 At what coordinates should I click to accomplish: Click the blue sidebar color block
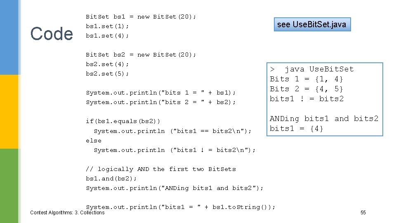pyautogui.click(x=10, y=37)
